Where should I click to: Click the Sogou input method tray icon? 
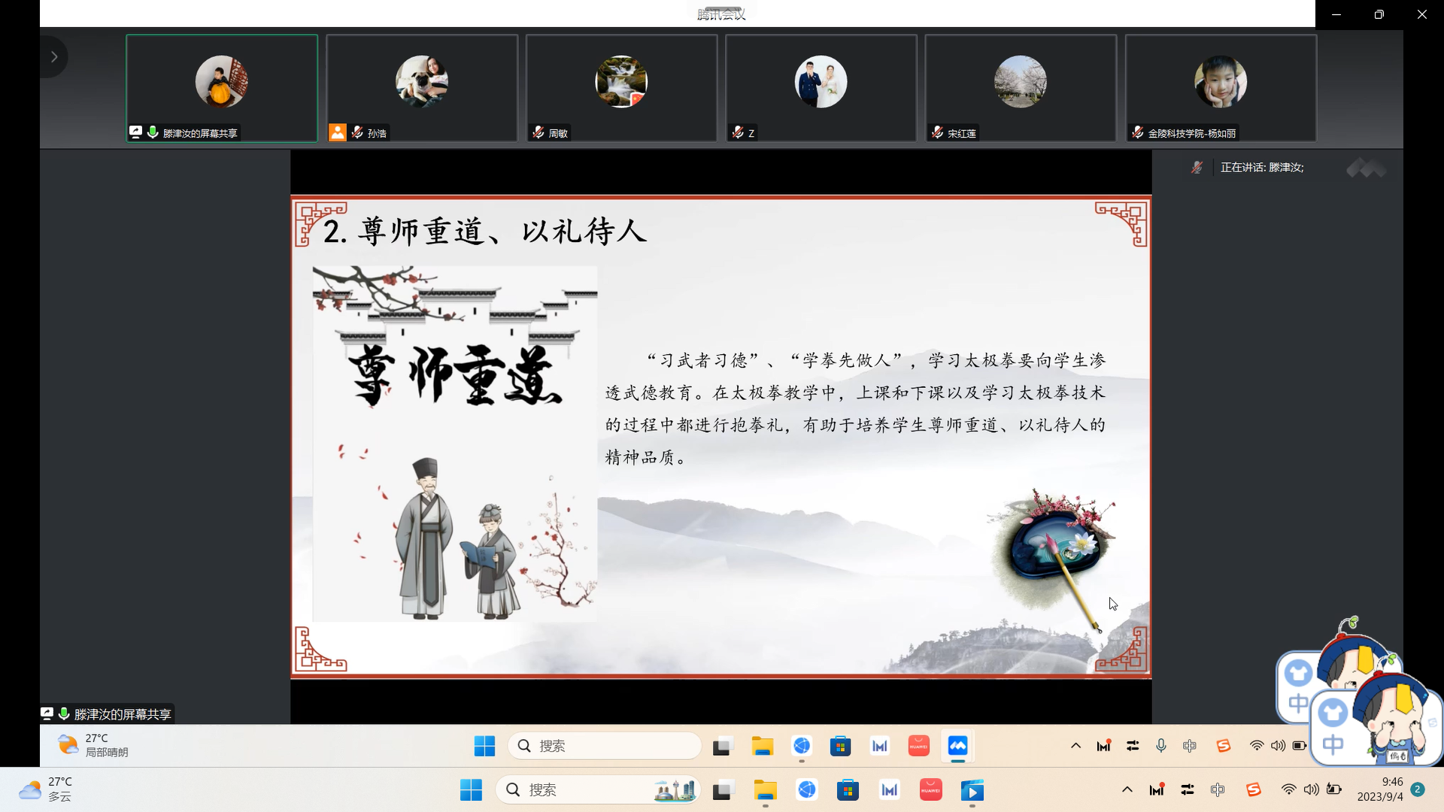[1253, 789]
